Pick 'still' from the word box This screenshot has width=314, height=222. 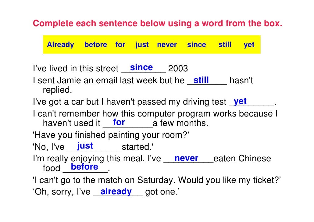pyautogui.click(x=225, y=45)
